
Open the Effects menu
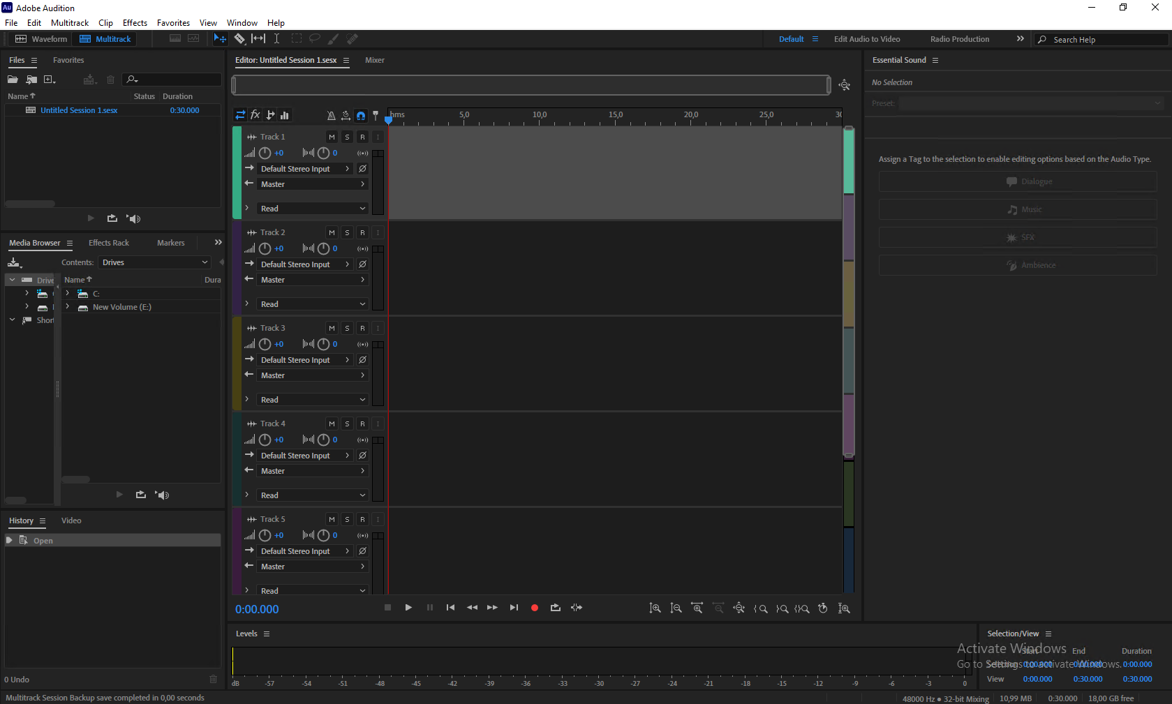[x=135, y=23]
